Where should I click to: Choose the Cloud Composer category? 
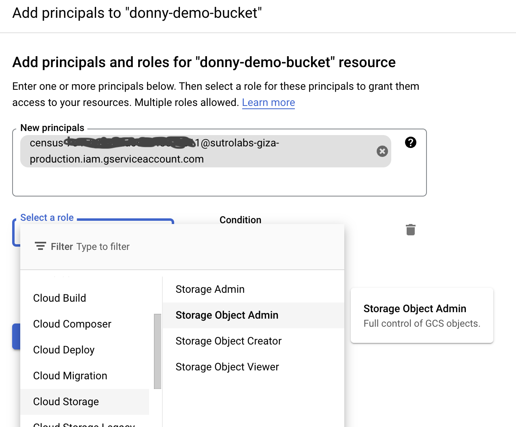tap(72, 324)
